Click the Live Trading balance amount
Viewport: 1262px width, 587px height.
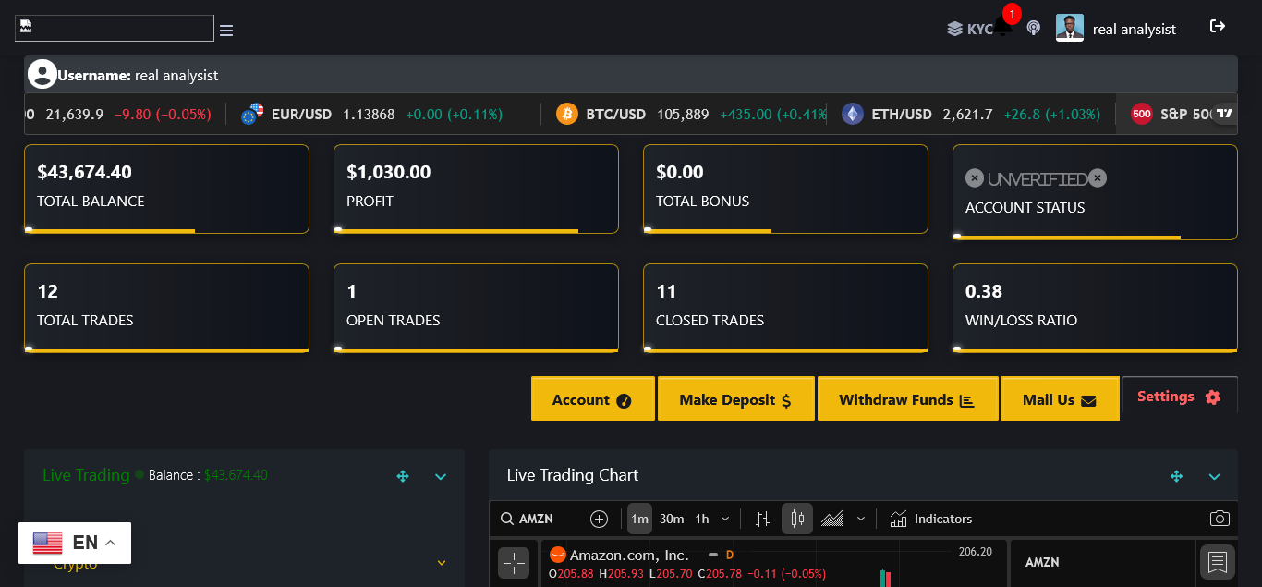point(236,475)
